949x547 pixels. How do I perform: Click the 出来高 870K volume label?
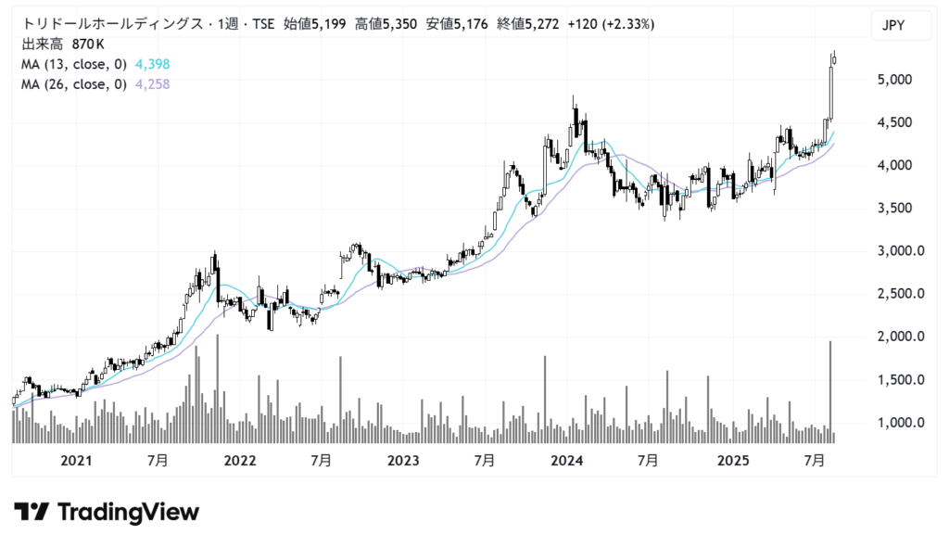pos(63,45)
